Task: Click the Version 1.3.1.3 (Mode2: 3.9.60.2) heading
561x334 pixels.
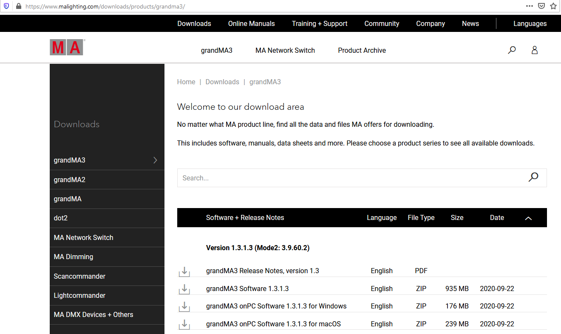Action: click(x=258, y=248)
